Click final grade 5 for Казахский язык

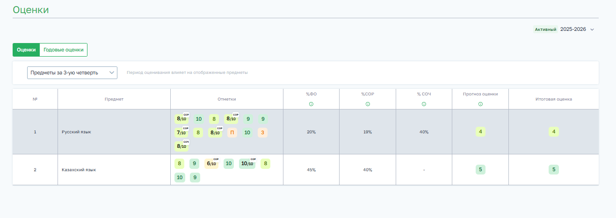coord(554,170)
